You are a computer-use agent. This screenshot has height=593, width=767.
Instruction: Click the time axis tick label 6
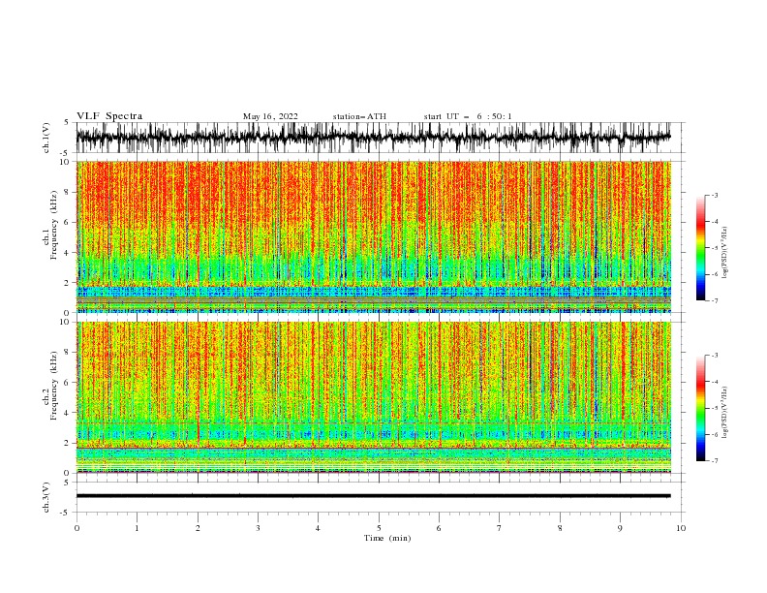[439, 528]
